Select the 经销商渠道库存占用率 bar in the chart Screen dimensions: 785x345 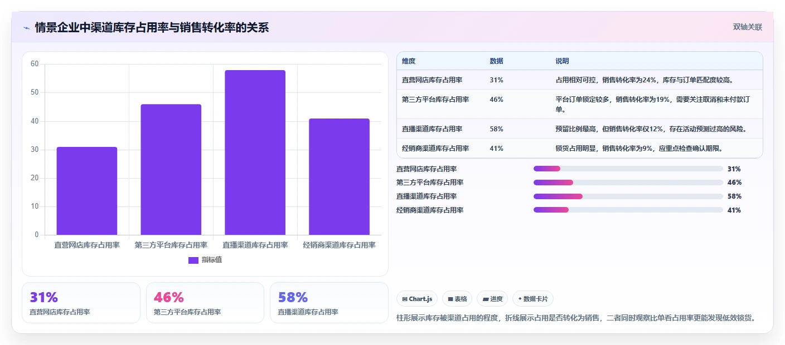coord(339,177)
